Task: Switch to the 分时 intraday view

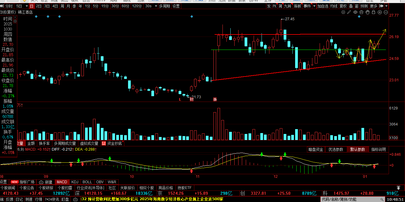Action: pyautogui.click(x=9, y=6)
